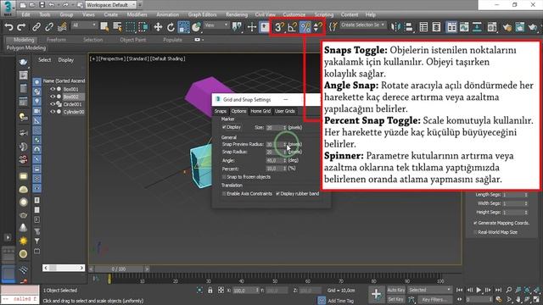Expand the Polygon Modeling ribbon panel
The height and width of the screenshot is (305, 543).
point(26,47)
